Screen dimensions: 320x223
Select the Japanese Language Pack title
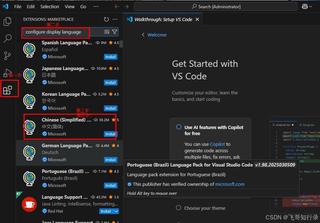tap(65, 68)
